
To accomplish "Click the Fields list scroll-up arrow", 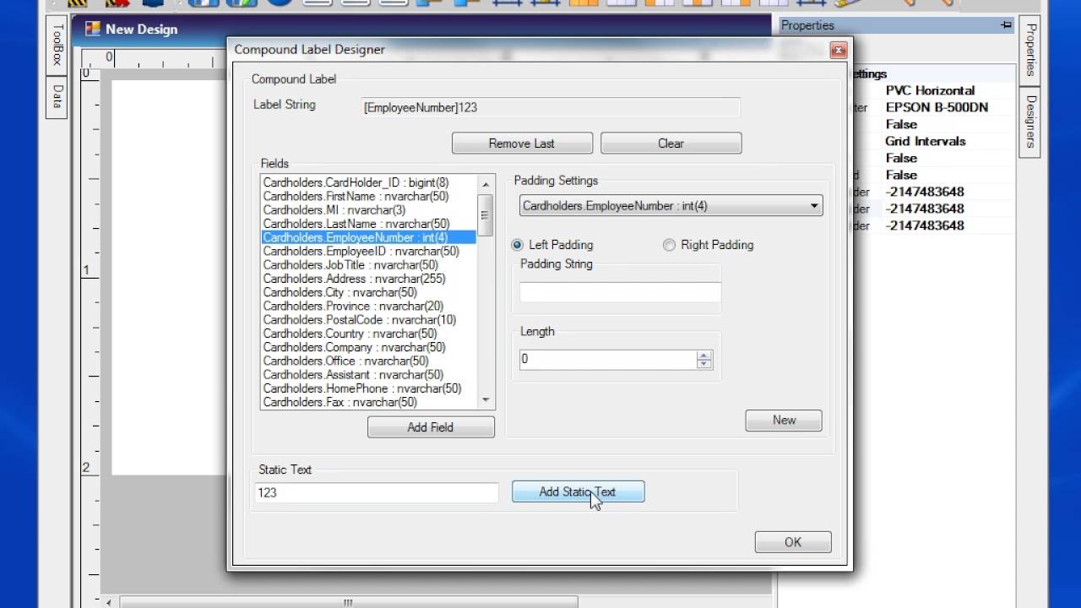I will (485, 183).
